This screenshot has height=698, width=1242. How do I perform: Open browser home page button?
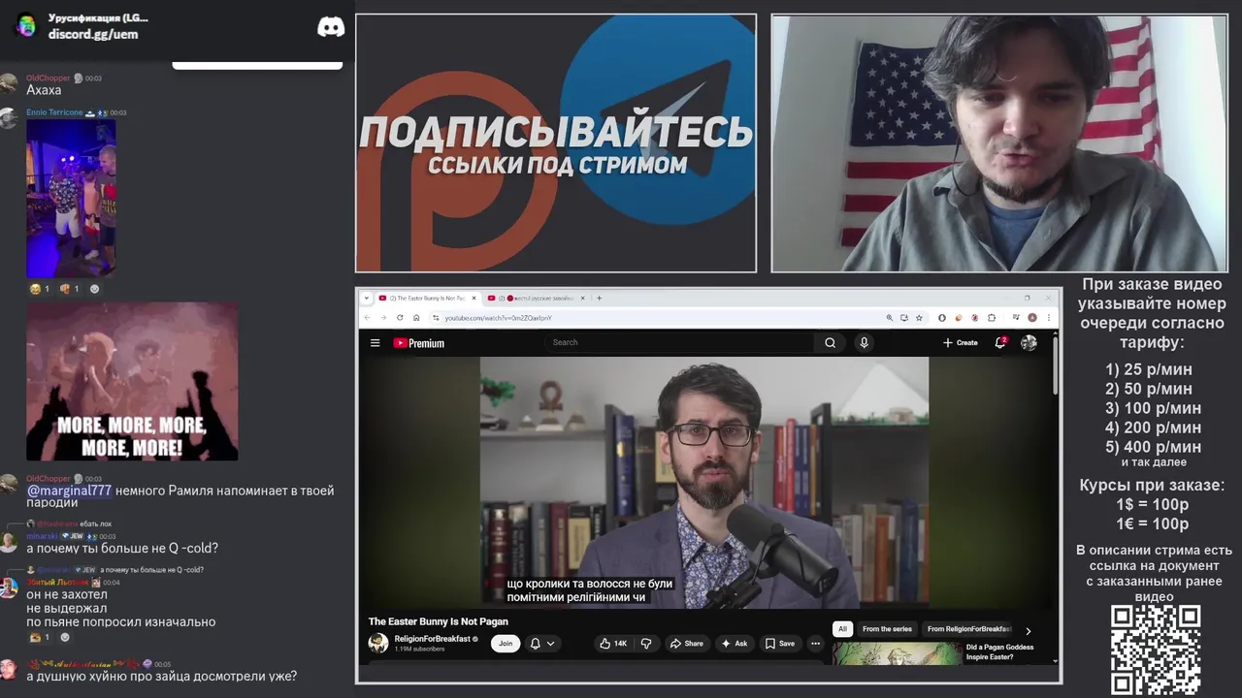point(416,317)
